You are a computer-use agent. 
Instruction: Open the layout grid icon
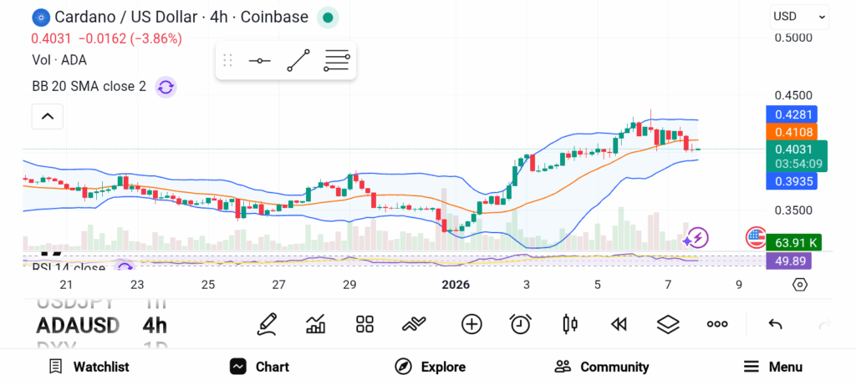pyautogui.click(x=364, y=324)
